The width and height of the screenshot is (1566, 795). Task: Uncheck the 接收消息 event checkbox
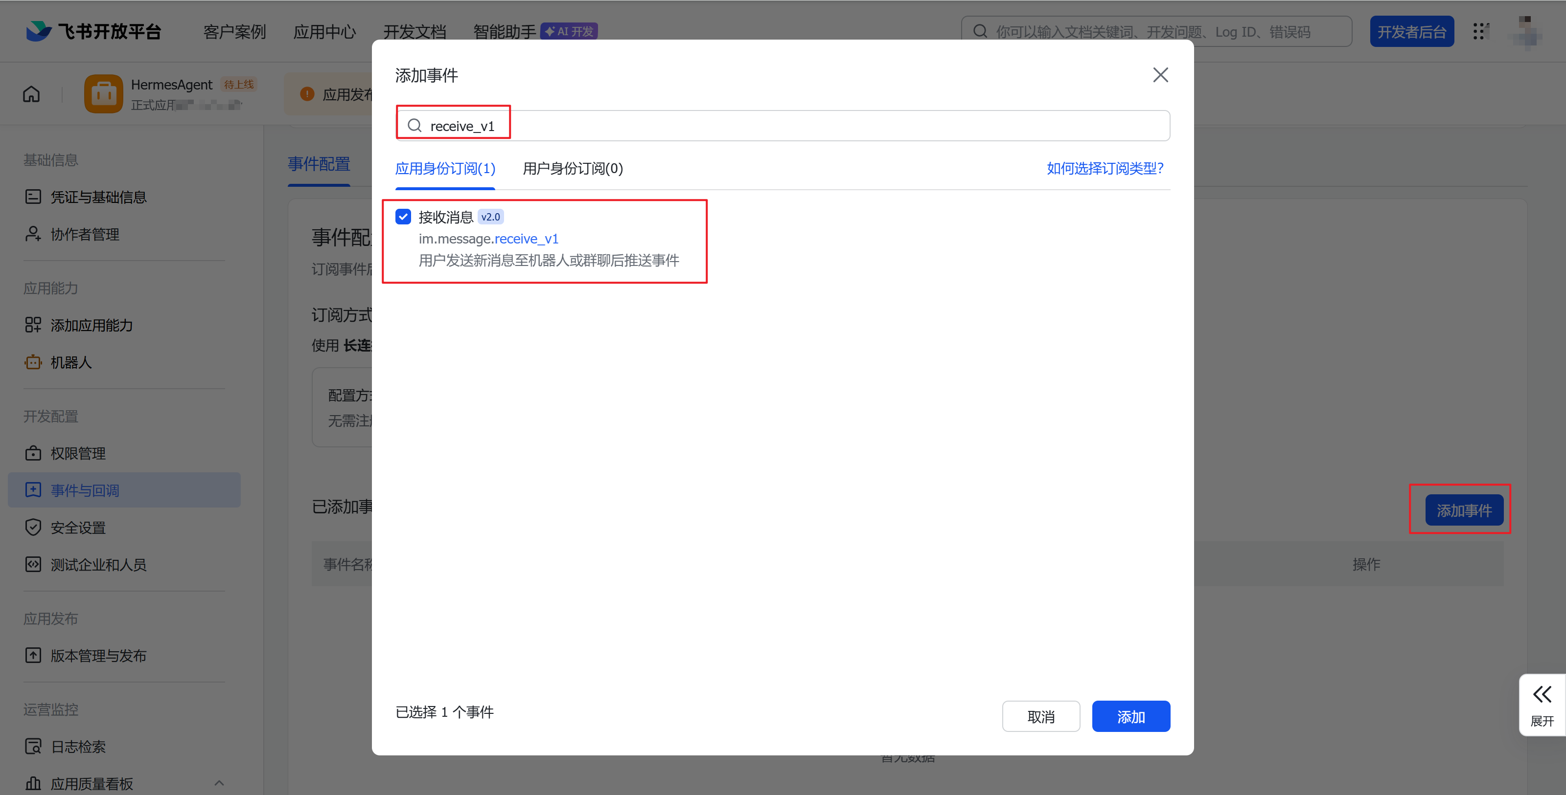point(403,217)
